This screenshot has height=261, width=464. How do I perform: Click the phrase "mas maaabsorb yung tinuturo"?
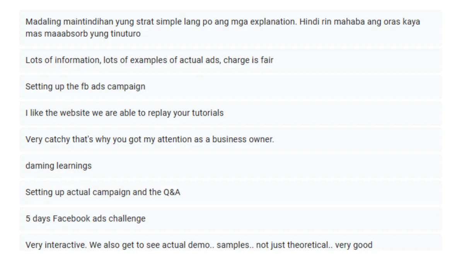pyautogui.click(x=83, y=34)
